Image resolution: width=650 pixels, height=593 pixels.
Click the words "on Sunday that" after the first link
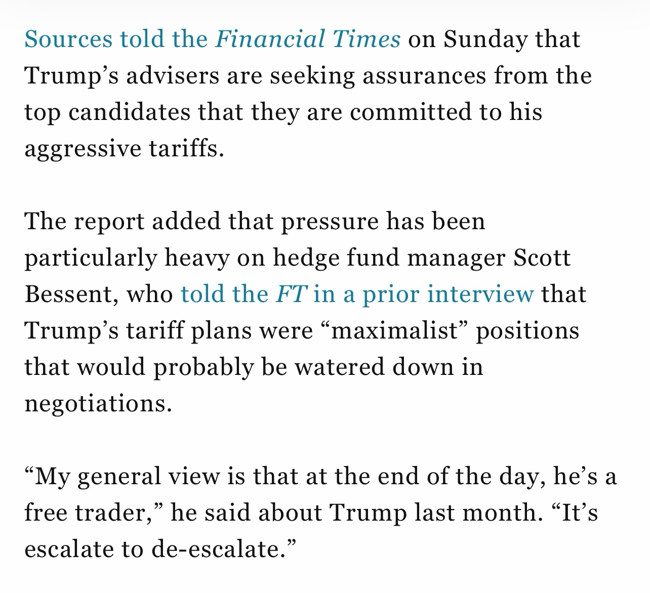tap(494, 39)
